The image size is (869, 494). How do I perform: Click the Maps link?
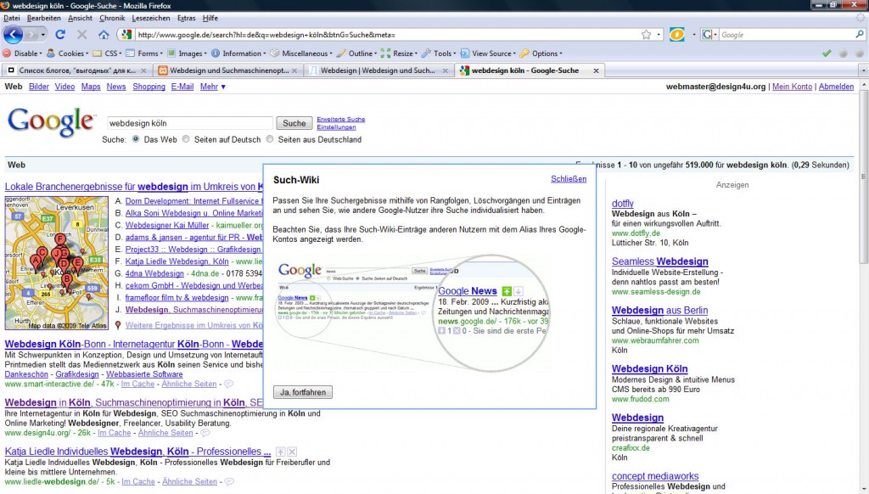click(x=91, y=87)
